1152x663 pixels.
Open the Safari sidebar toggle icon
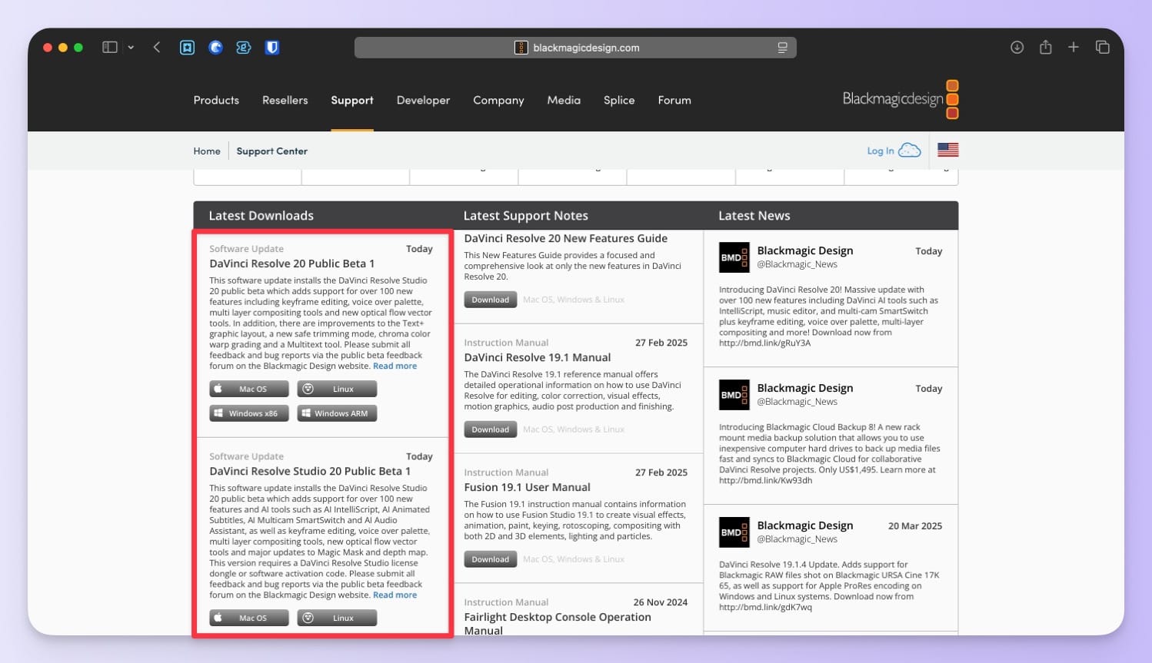coord(110,48)
